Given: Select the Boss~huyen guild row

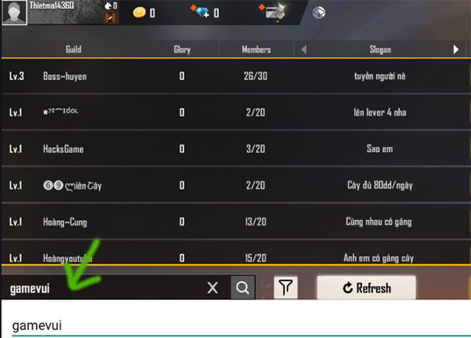Looking at the screenshot, I should (x=235, y=76).
